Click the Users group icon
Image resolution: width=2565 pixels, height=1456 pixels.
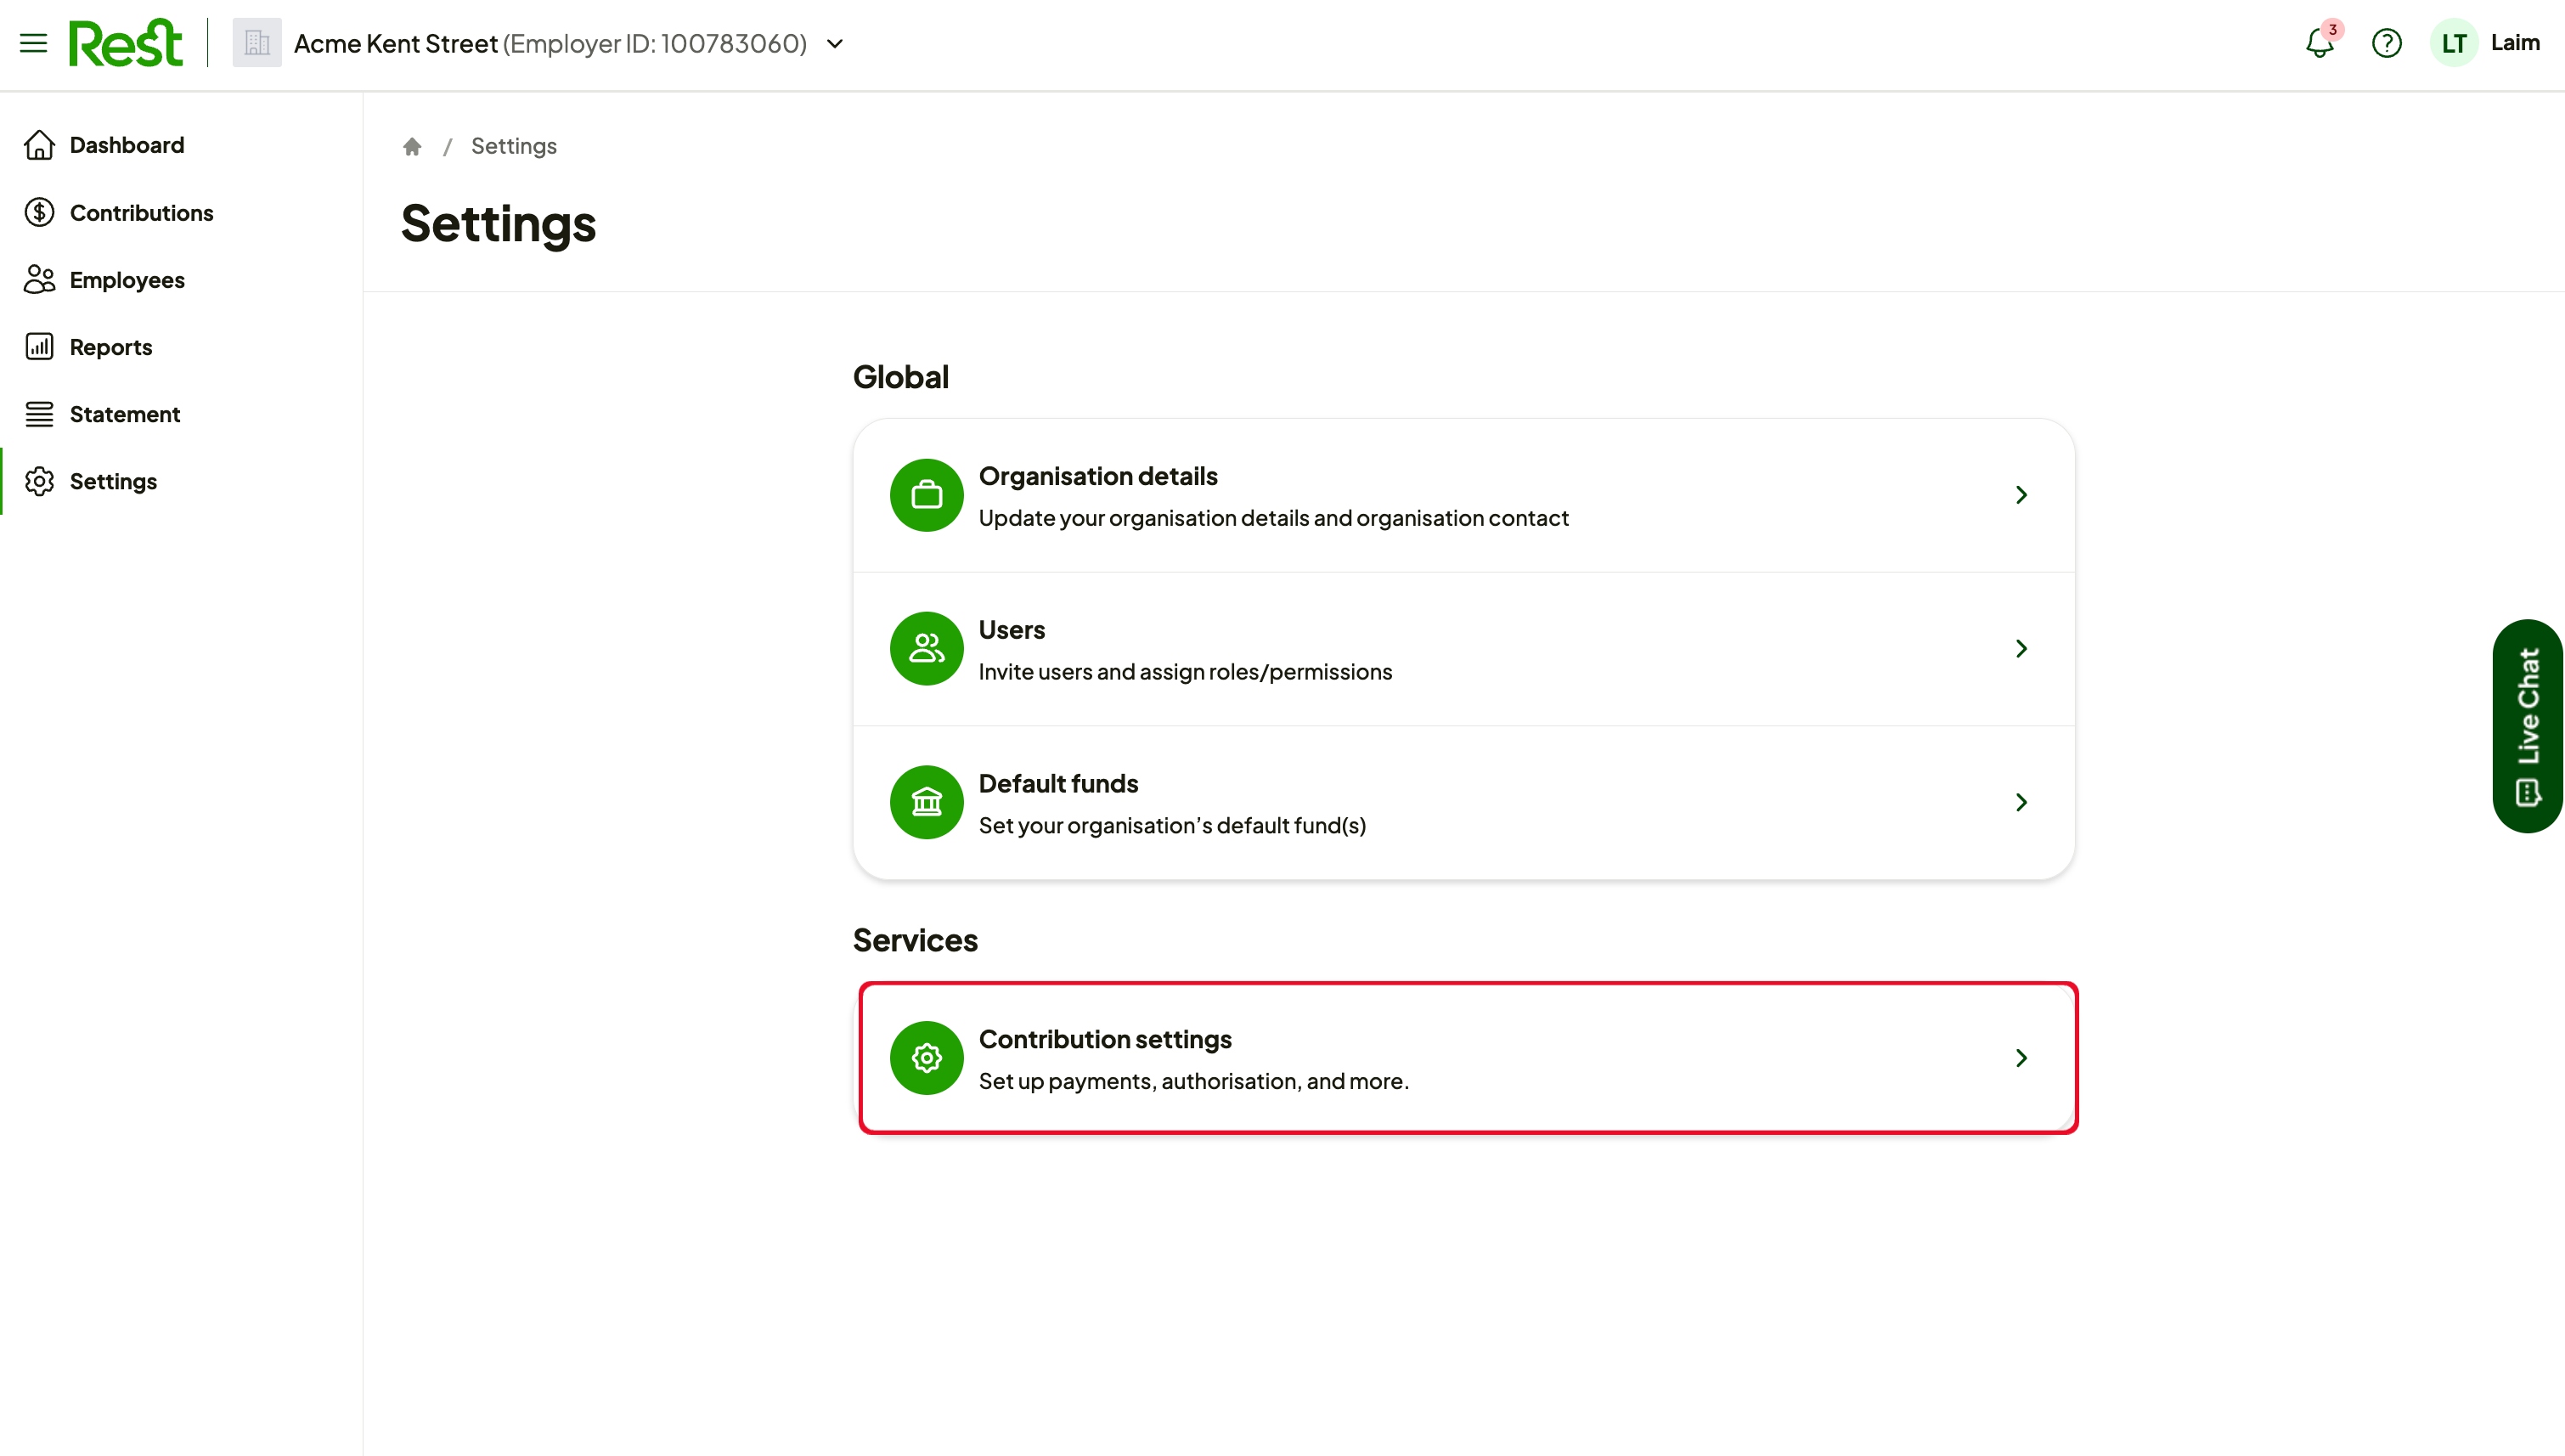click(x=927, y=648)
